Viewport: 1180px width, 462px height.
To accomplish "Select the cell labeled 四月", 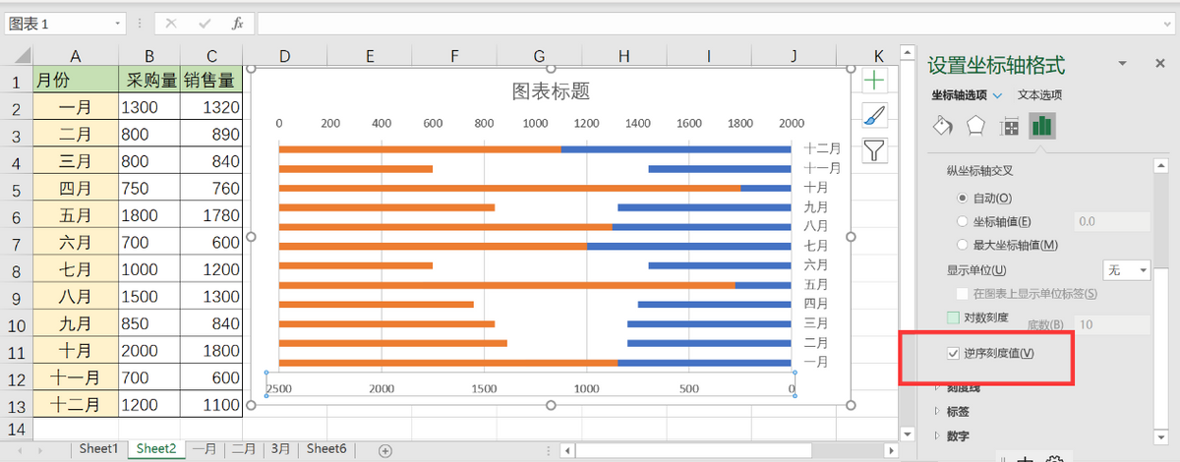I will pos(76,189).
